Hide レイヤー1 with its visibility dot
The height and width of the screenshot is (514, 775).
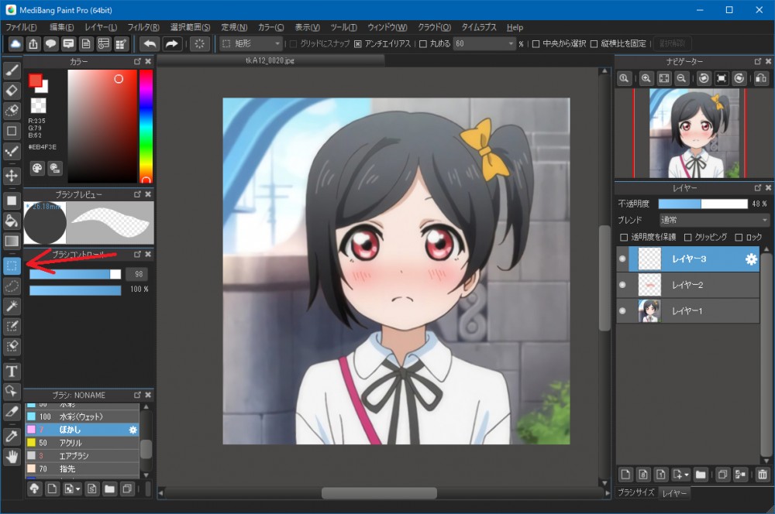[622, 311]
